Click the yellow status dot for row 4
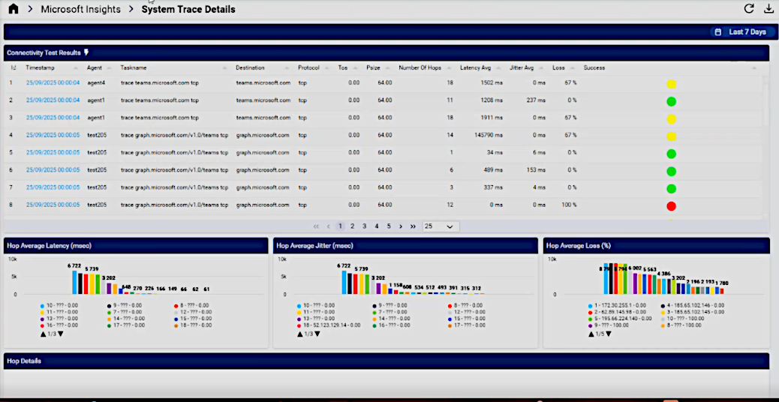The width and height of the screenshot is (779, 402). 671,136
